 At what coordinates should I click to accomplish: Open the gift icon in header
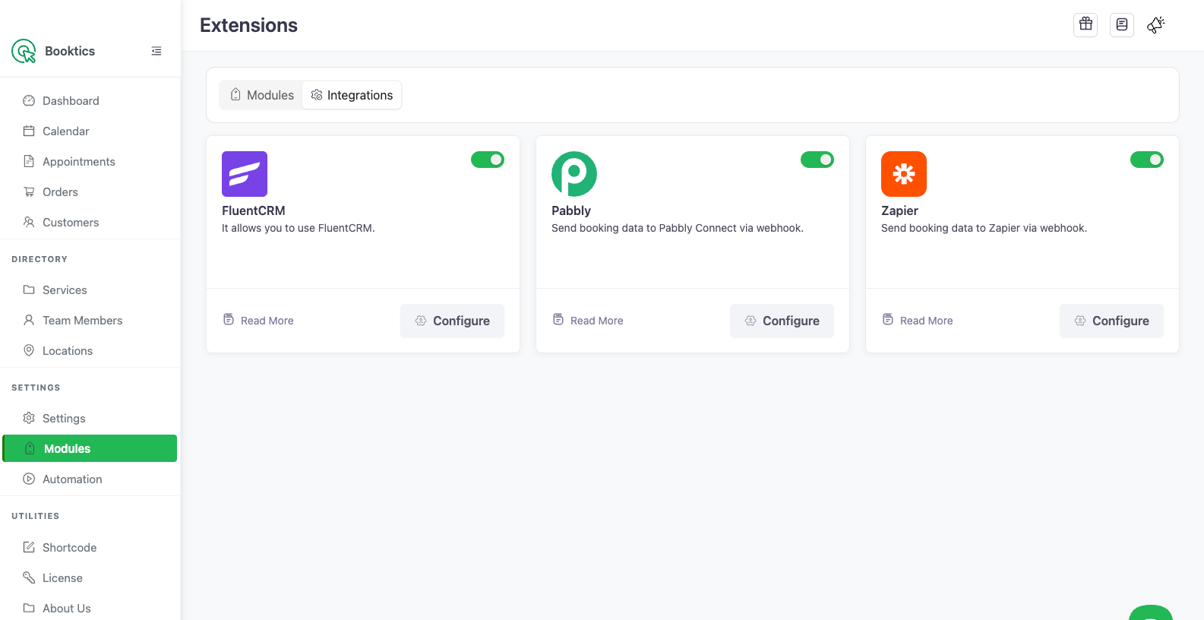coord(1085,24)
